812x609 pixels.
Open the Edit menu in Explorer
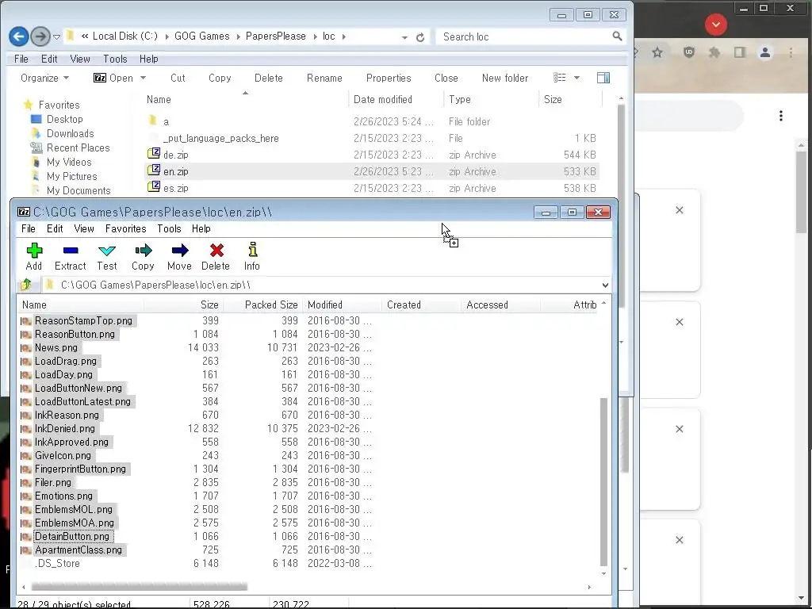[49, 59]
